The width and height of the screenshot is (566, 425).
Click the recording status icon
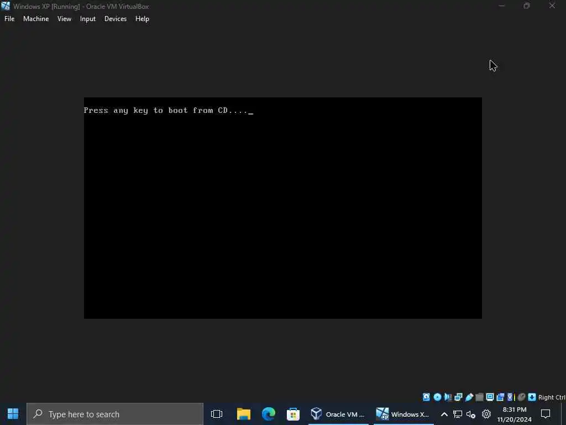[500, 397]
